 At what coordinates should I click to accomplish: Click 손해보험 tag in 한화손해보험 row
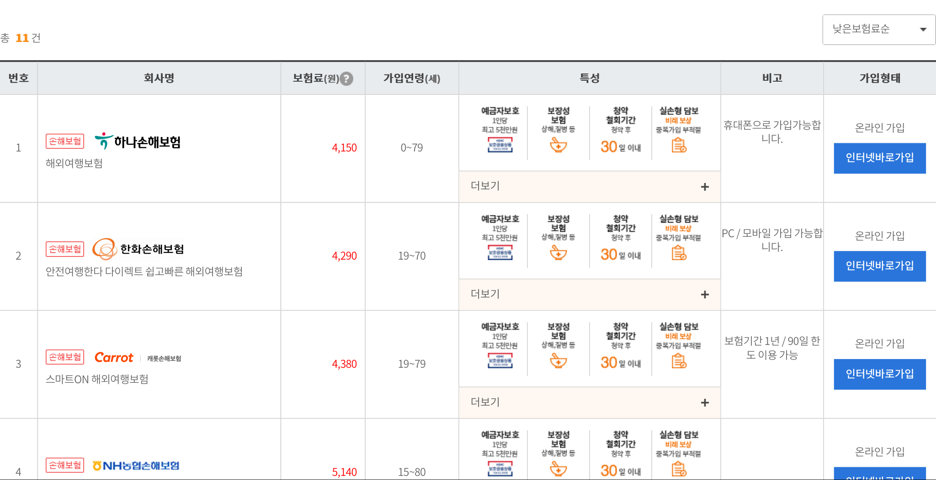65,249
